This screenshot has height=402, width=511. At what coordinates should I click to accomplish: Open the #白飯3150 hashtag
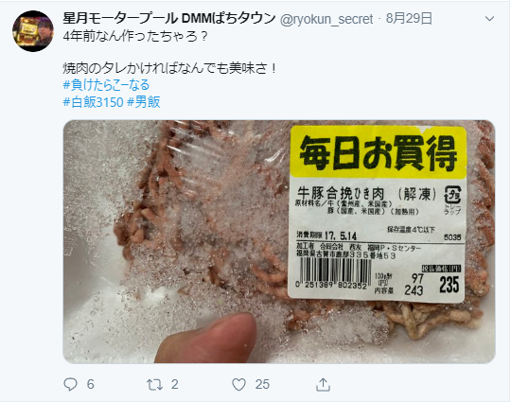tap(93, 102)
